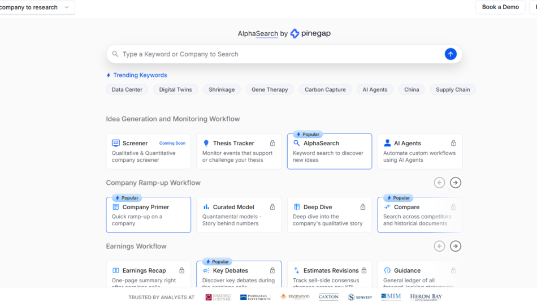Go to previous Company Ramp-up Workflow cards
537x302 pixels.
tap(439, 183)
